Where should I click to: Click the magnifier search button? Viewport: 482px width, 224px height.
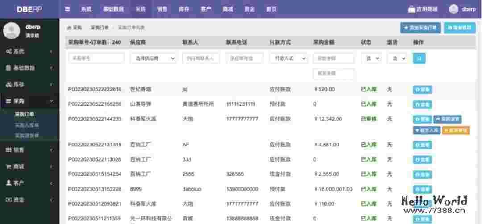(419, 58)
